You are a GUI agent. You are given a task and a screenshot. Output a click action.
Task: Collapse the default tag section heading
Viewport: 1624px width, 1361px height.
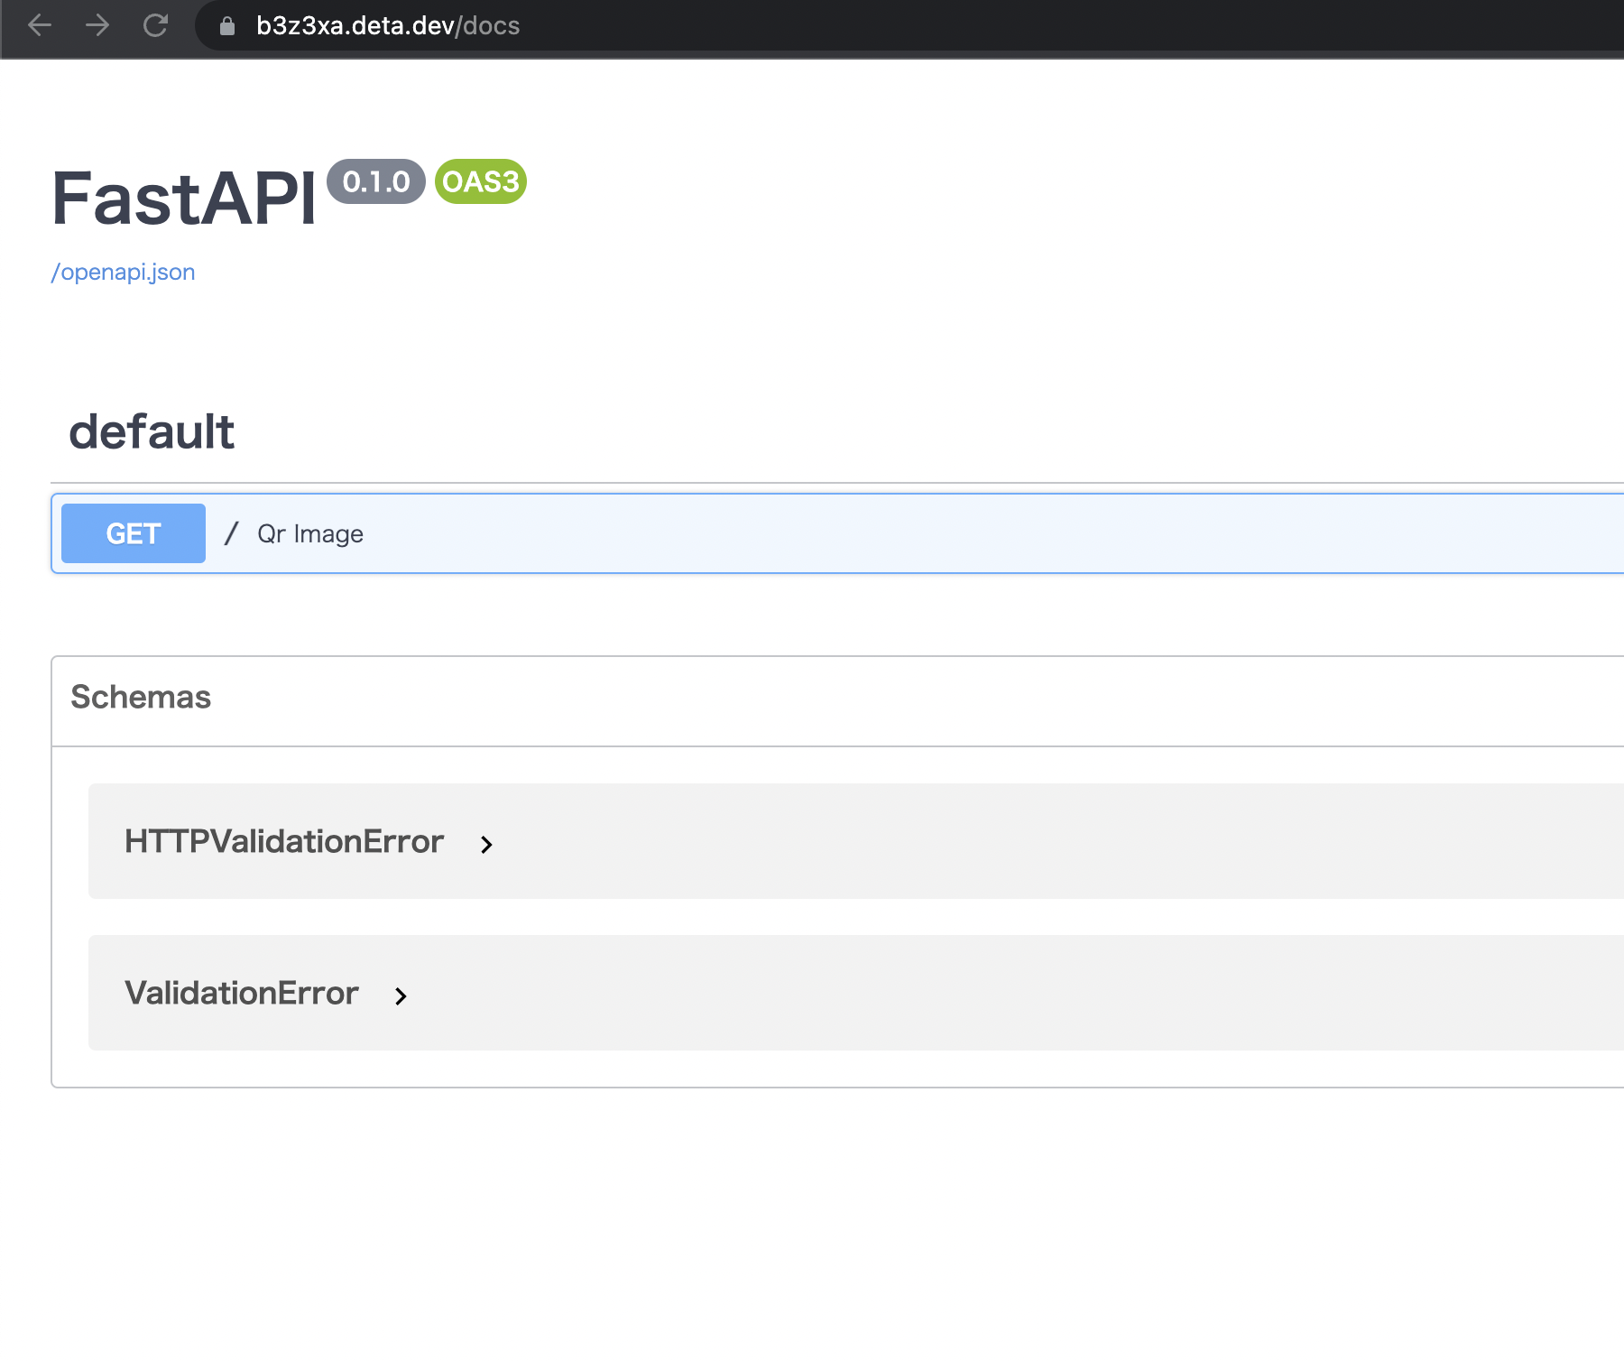click(152, 431)
